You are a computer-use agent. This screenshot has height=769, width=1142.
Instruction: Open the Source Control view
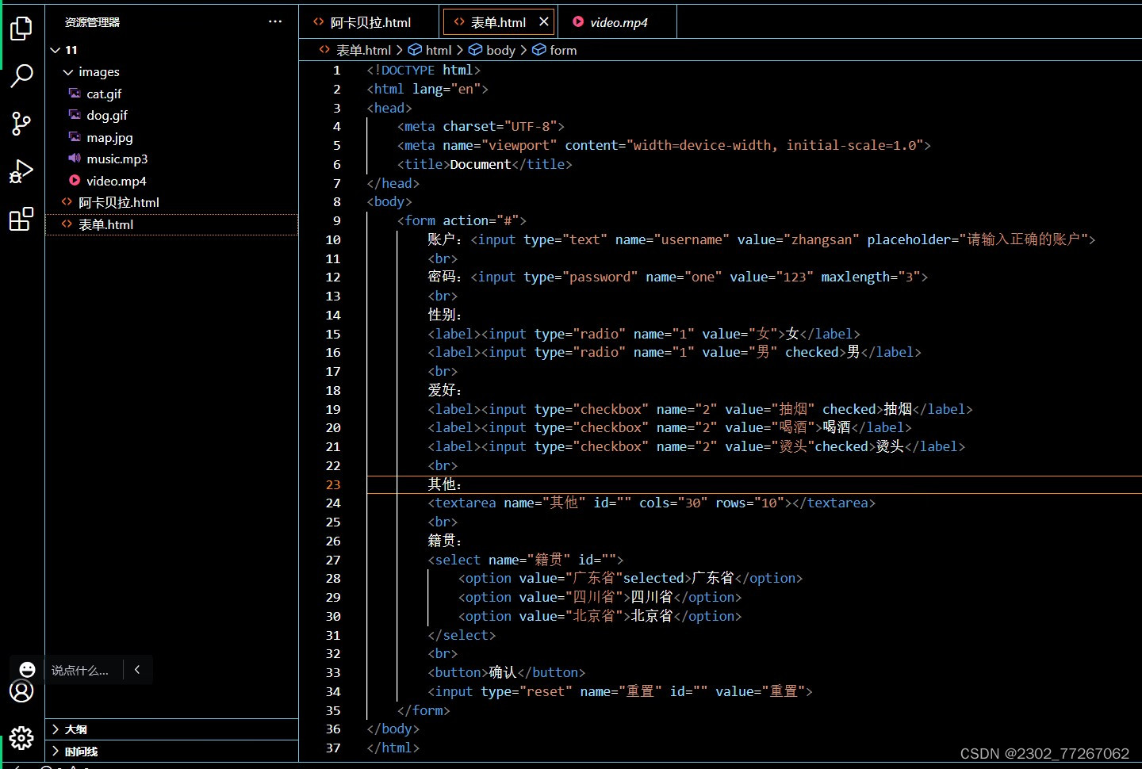(x=21, y=124)
